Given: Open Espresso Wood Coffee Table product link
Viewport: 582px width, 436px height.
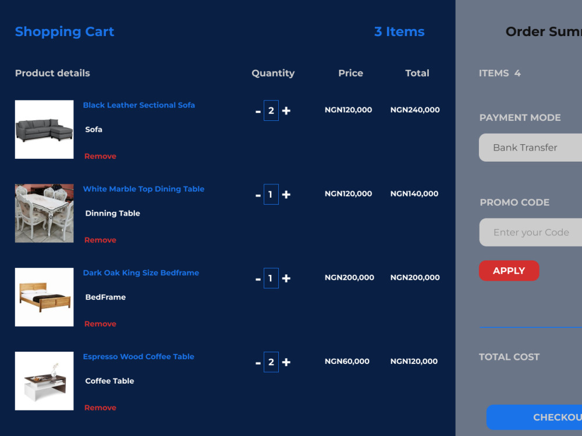Looking at the screenshot, I should 139,356.
